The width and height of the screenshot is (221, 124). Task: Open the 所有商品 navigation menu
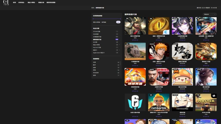(21, 2)
